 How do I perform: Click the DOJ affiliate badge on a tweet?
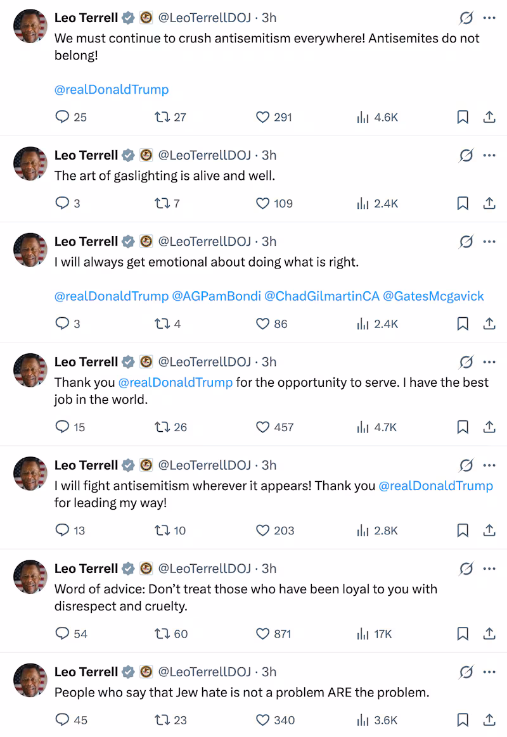point(146,18)
